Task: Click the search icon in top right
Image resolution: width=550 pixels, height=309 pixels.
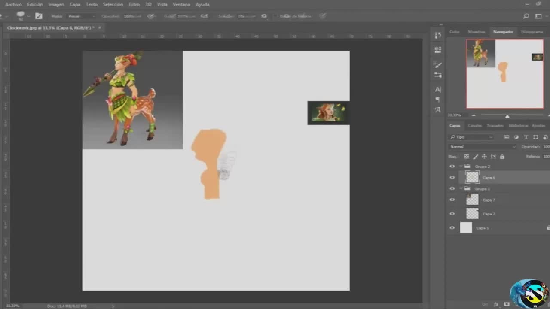Action: click(526, 16)
